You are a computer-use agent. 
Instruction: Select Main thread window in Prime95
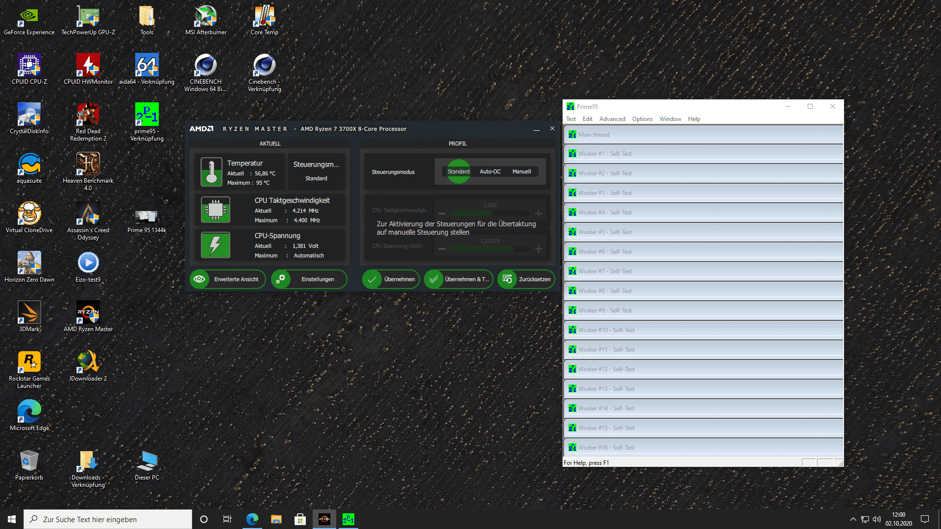703,135
